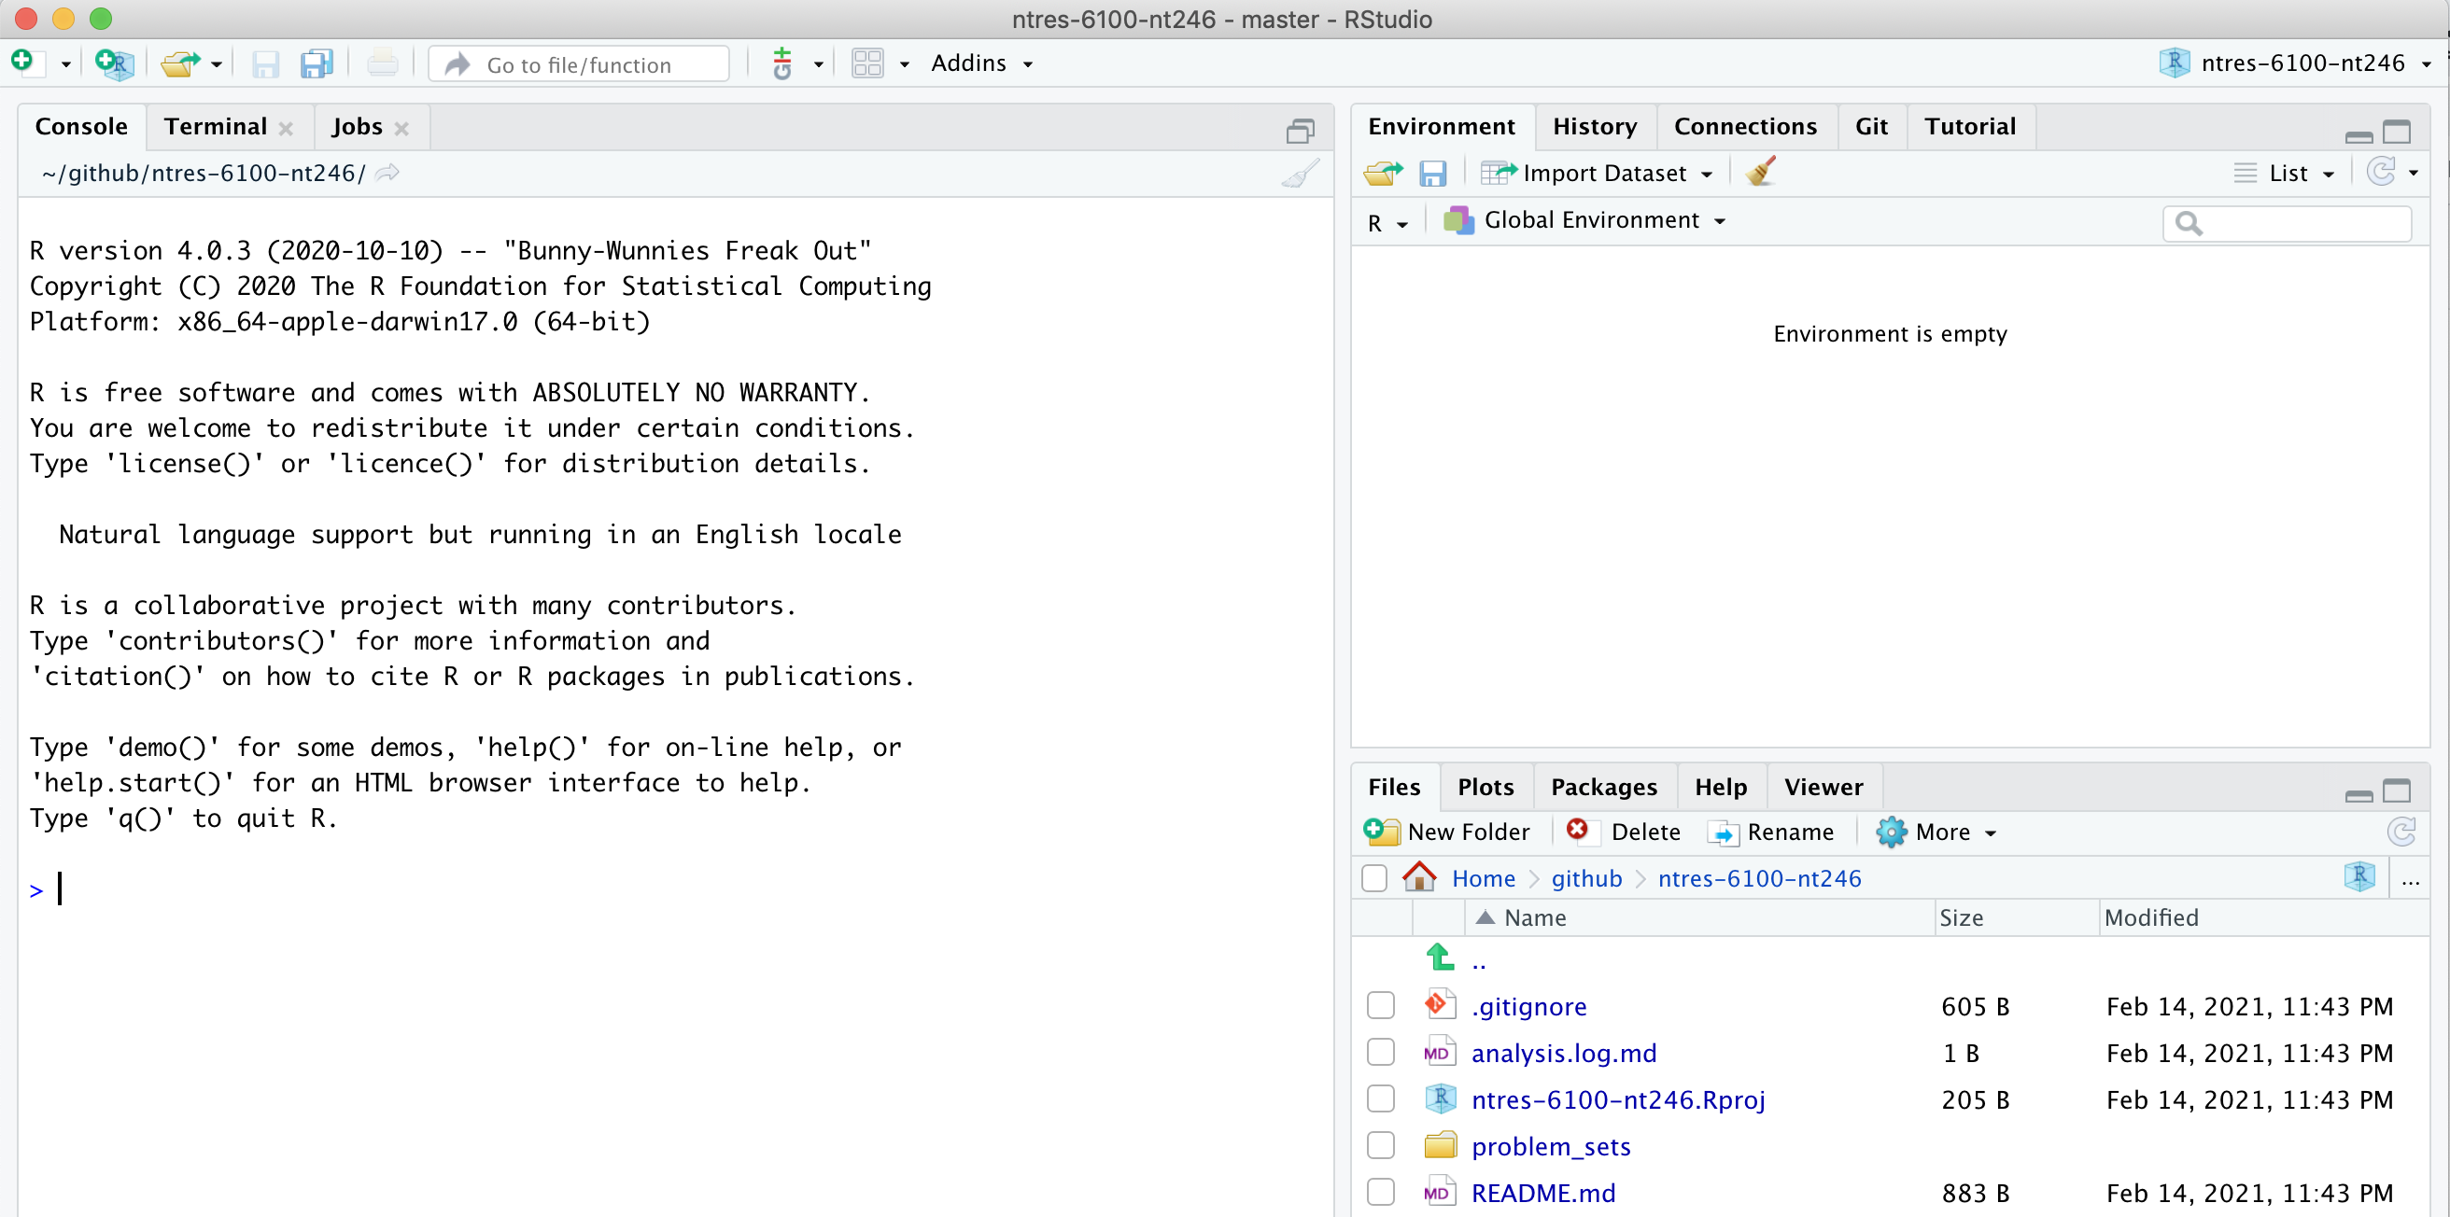Open the ntres-6100-nt246 project menu

pyautogui.click(x=2296, y=63)
